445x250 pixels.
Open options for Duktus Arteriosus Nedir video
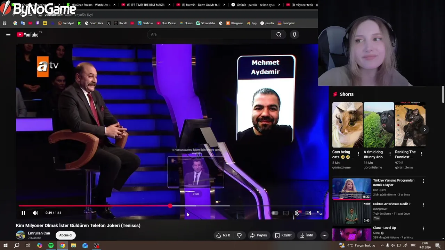point(423,205)
